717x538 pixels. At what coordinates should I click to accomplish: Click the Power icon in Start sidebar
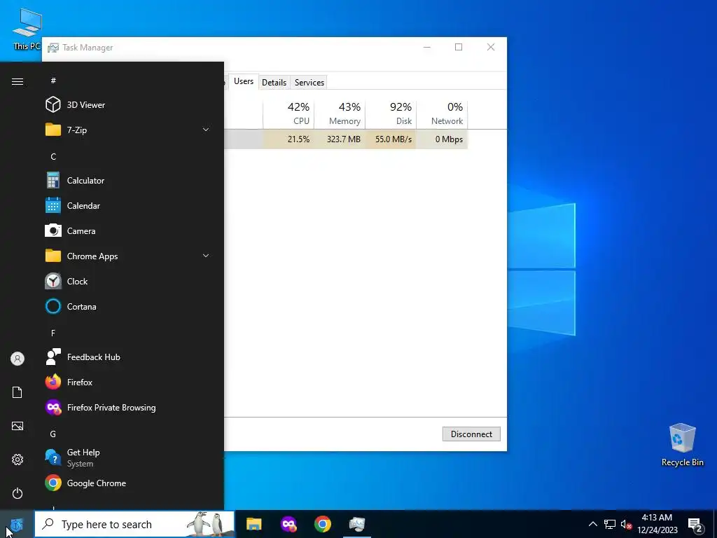pos(18,493)
